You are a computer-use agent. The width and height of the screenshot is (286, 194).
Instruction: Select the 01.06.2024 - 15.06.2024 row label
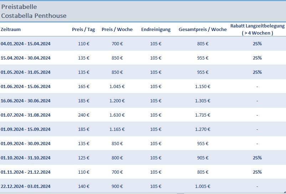coord(26,87)
